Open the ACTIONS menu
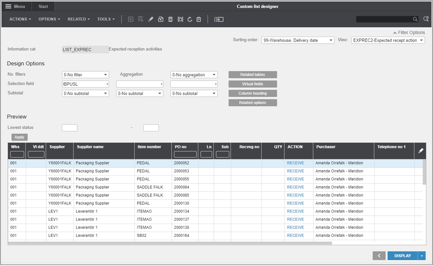Image resolution: width=433 pixels, height=266 pixels. (x=20, y=19)
